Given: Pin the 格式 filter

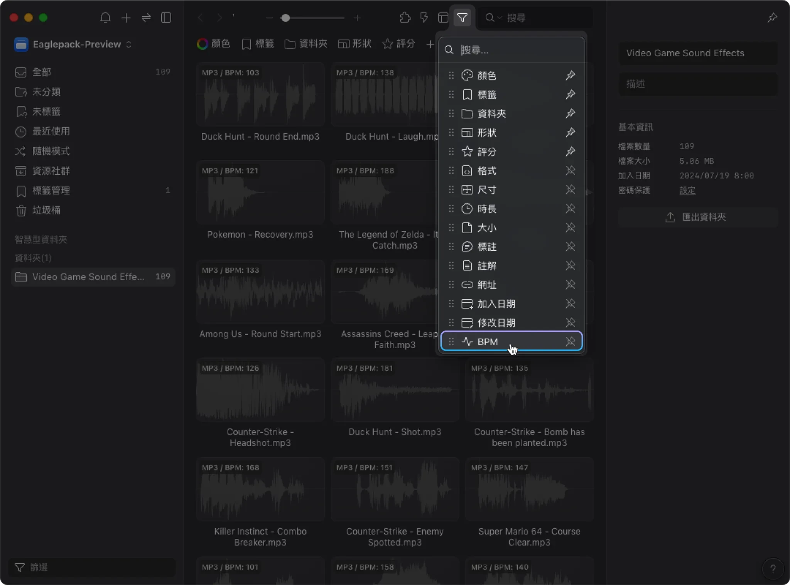Looking at the screenshot, I should [x=571, y=170].
